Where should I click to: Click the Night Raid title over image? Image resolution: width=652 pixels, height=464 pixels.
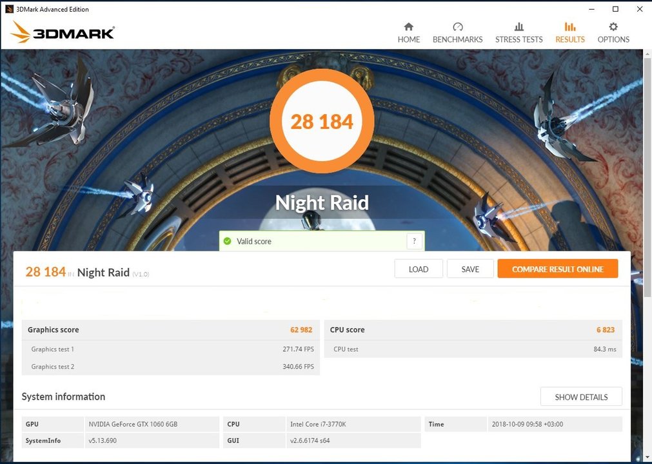[322, 203]
